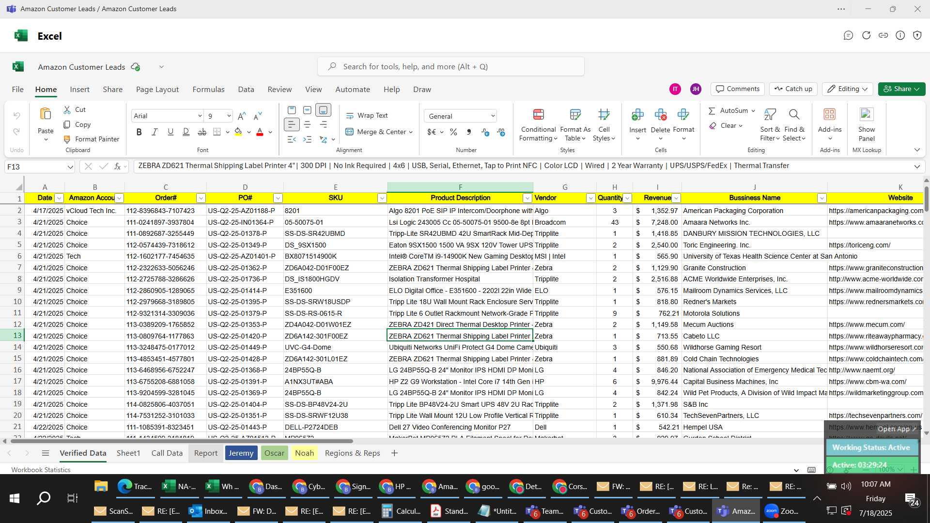Click the Italic formatting icon

[x=155, y=132]
